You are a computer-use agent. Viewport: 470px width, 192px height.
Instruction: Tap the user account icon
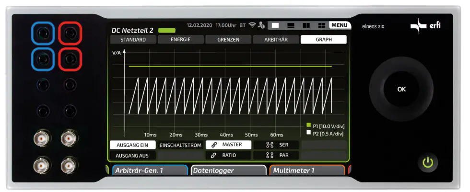coord(262,25)
